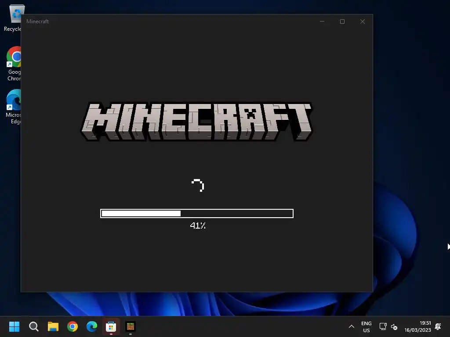Close the Minecraft window
Image resolution: width=450 pixels, height=337 pixels.
coord(363,22)
